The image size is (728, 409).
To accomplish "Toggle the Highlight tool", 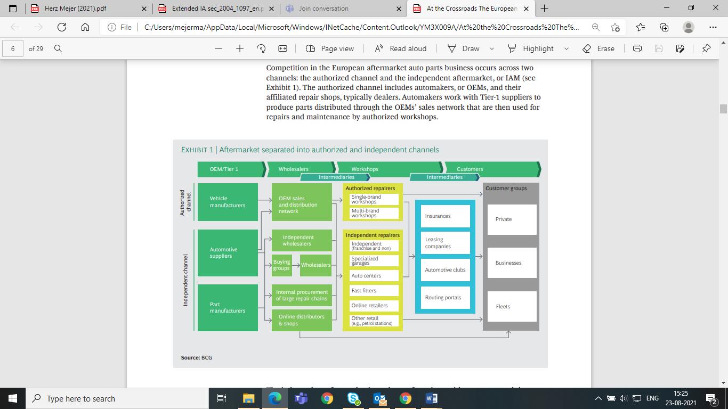I will tap(531, 48).
